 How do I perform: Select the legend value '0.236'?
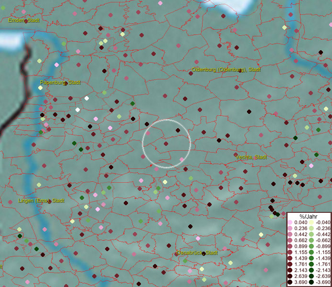click(300, 228)
